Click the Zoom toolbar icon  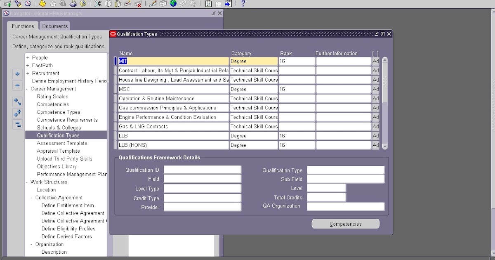coord(163,3)
